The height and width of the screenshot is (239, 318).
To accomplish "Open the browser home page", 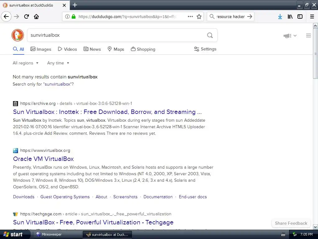I will pos(36,16).
